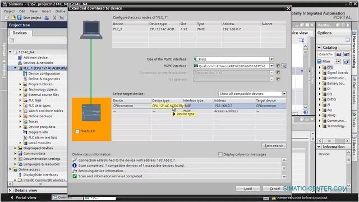Open the Insert menu
Viewport: 359px width, 202px height.
[47, 11]
